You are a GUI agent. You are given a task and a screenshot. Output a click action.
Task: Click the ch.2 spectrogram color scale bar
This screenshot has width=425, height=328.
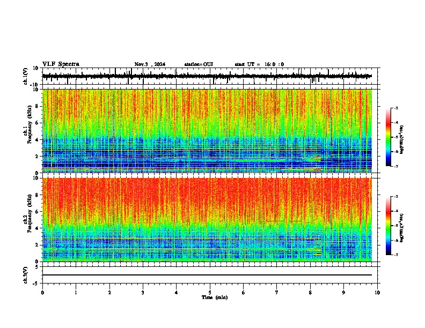(389, 226)
